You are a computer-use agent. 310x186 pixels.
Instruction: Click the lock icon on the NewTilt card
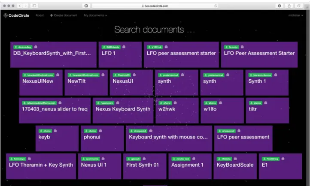coord(103,75)
